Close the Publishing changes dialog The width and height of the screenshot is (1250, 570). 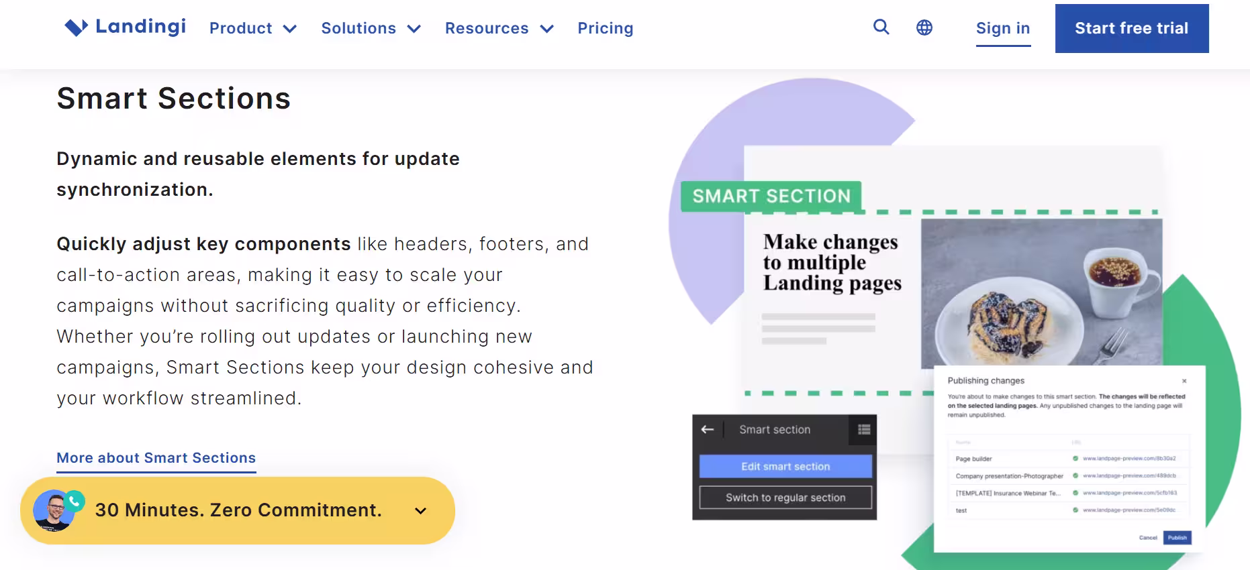pyautogui.click(x=1184, y=381)
